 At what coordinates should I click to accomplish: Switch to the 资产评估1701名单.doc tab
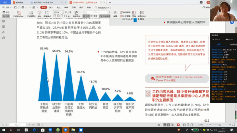[x=44, y=2]
